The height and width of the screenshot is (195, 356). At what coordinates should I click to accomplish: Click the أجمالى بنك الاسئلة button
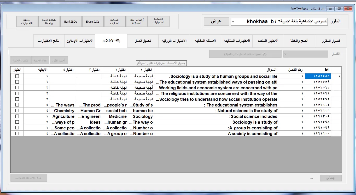(137, 22)
